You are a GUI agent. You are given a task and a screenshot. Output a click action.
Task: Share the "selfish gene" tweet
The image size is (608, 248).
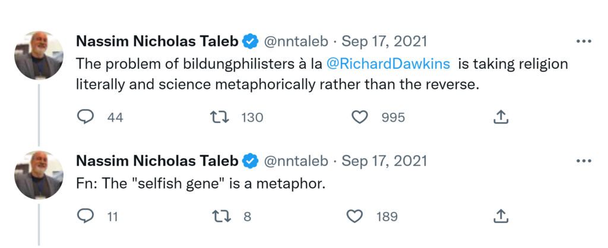click(501, 216)
